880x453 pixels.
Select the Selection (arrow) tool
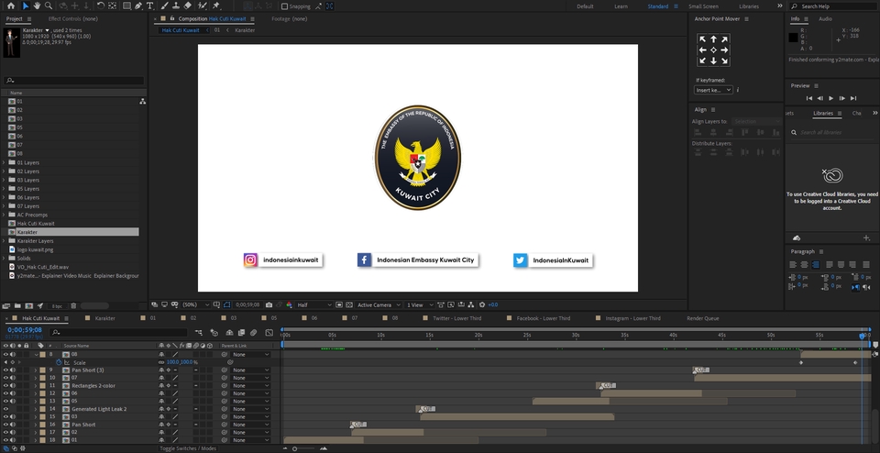click(26, 6)
